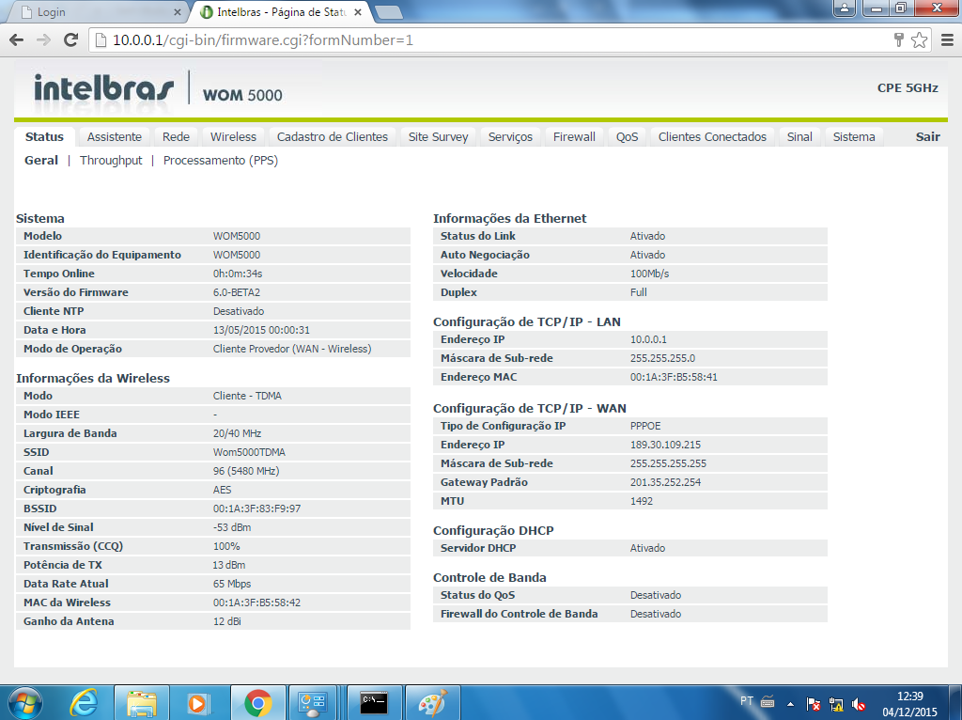This screenshot has width=962, height=720.
Task: Open the Throughput sub-tab
Action: [x=111, y=160]
